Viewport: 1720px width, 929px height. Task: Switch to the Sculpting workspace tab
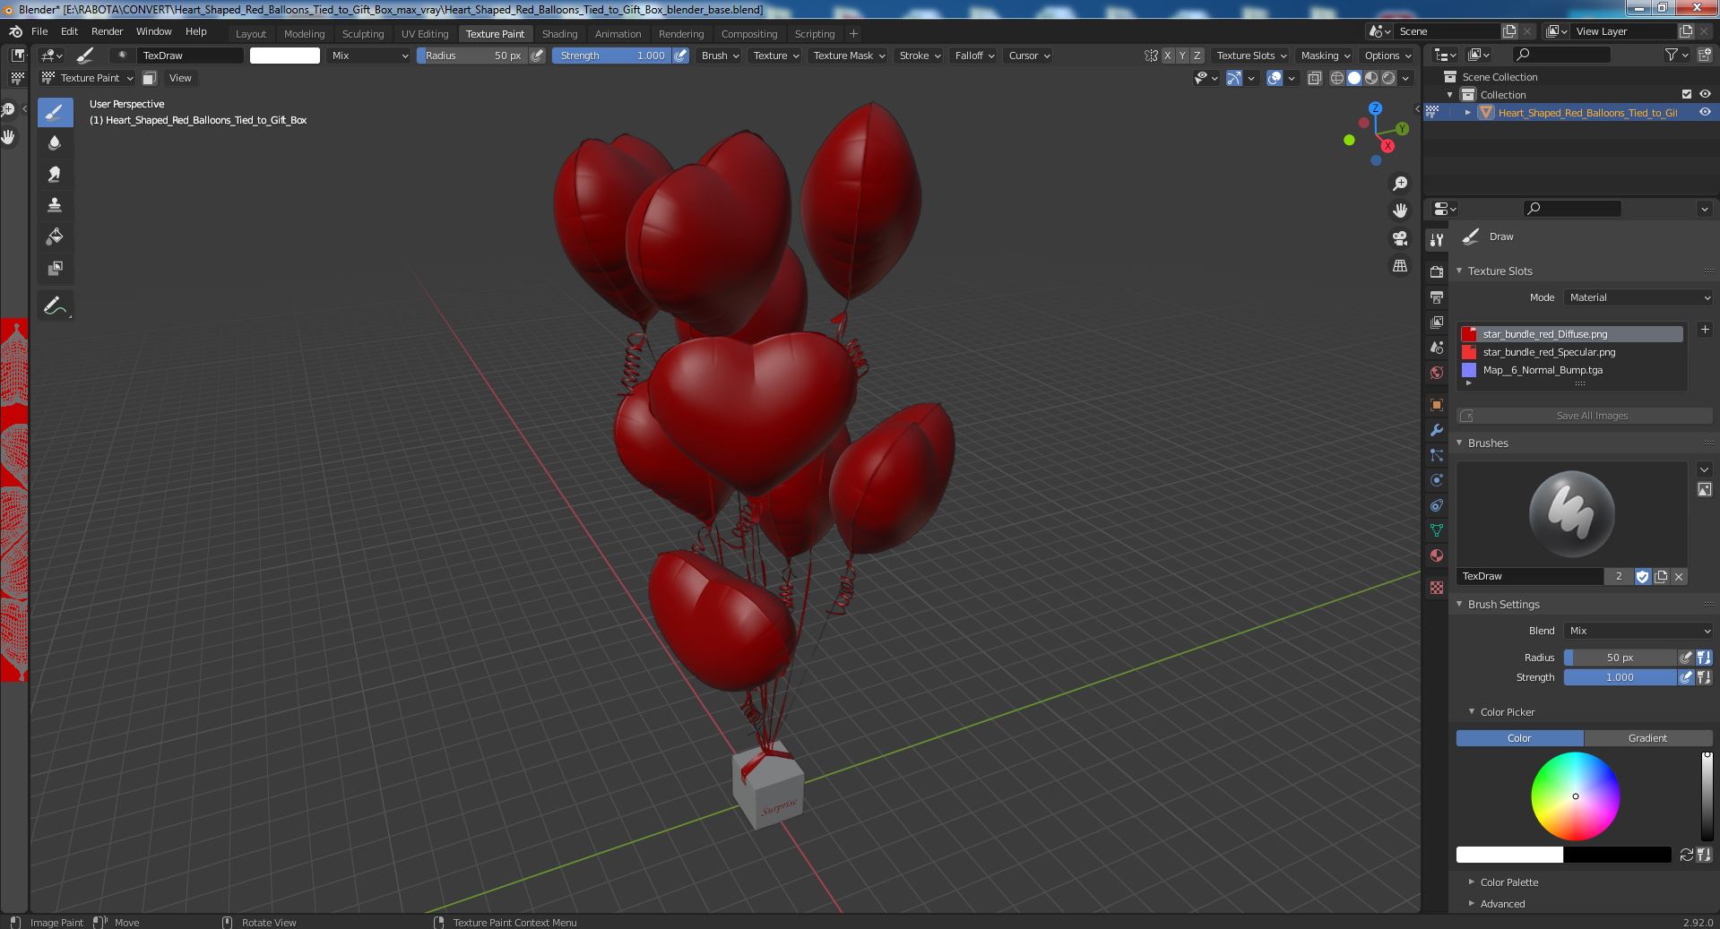363,34
